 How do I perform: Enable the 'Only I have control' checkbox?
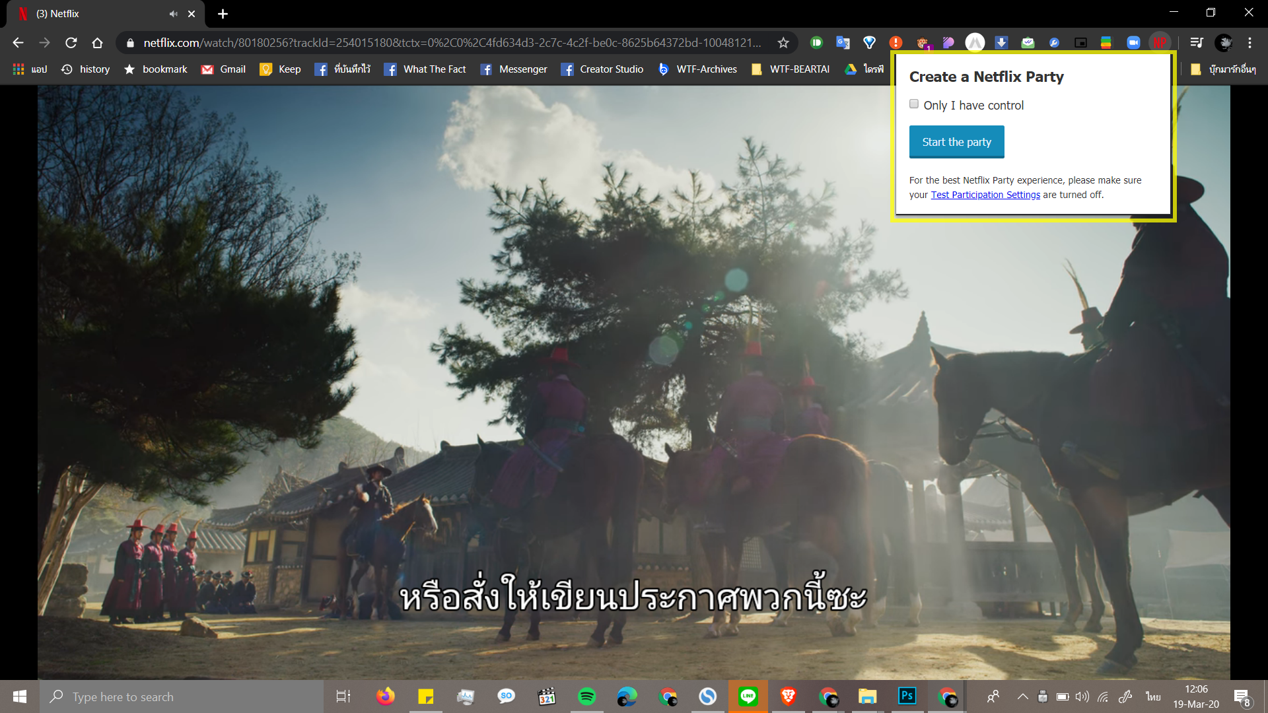point(914,104)
